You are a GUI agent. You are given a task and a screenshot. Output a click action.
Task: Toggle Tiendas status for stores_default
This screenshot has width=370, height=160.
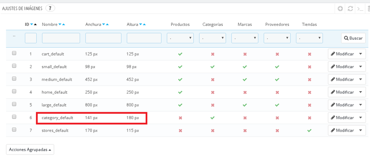pos(309,130)
